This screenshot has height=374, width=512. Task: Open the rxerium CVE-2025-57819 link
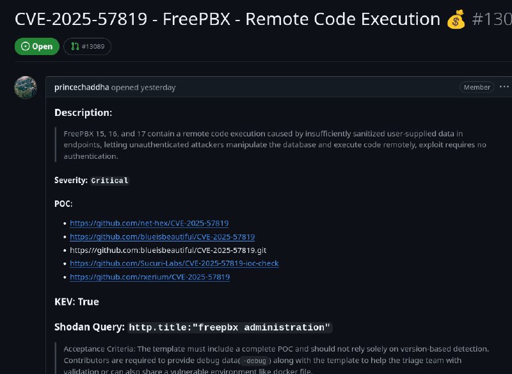tap(150, 277)
